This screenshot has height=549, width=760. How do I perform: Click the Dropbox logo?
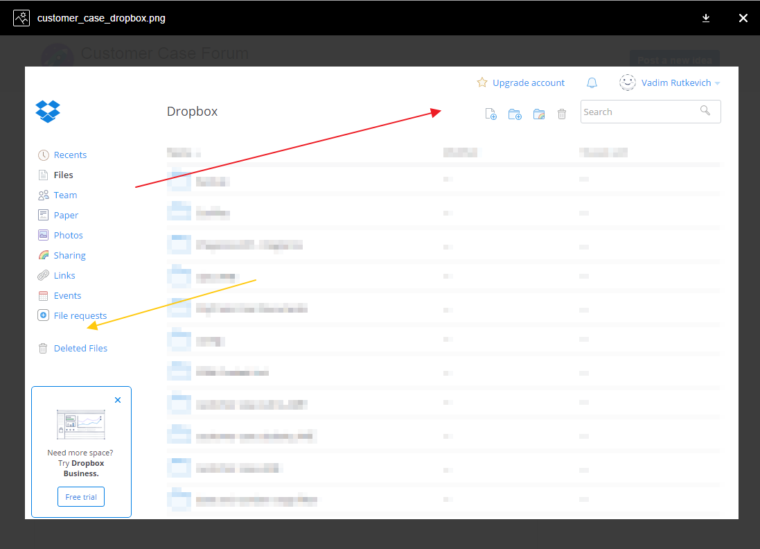48,111
